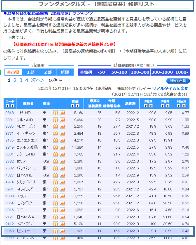
Task: Go to next page via 次へ> link
Action: (38, 80)
